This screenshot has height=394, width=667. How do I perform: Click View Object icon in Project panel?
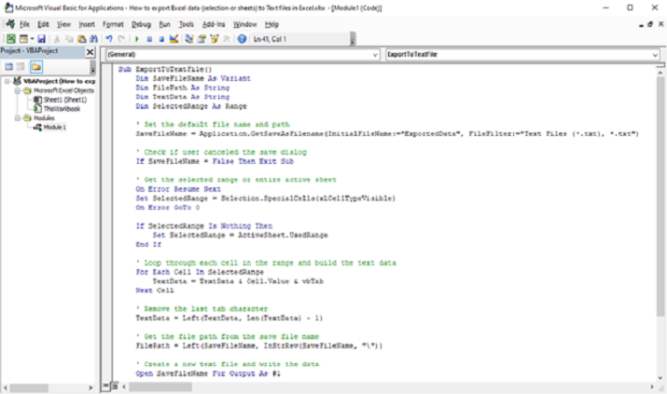(20, 67)
